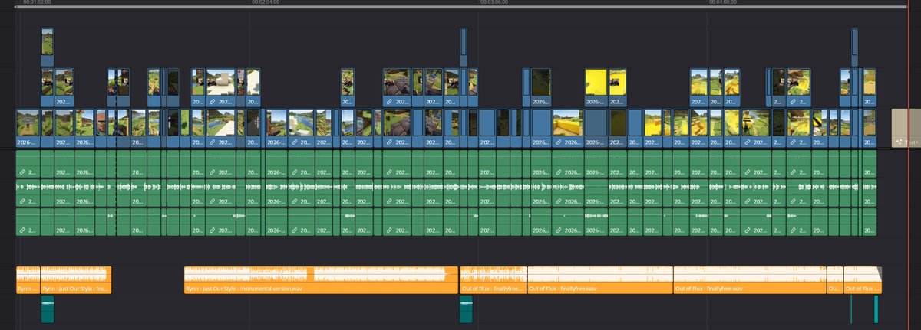921x330 pixels.
Task: Select the short 'Ou...' orange audio clip
Action: (x=834, y=280)
